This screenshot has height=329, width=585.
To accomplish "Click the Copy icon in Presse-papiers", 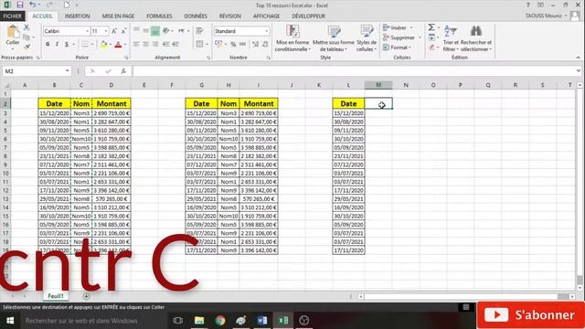I will [x=27, y=37].
